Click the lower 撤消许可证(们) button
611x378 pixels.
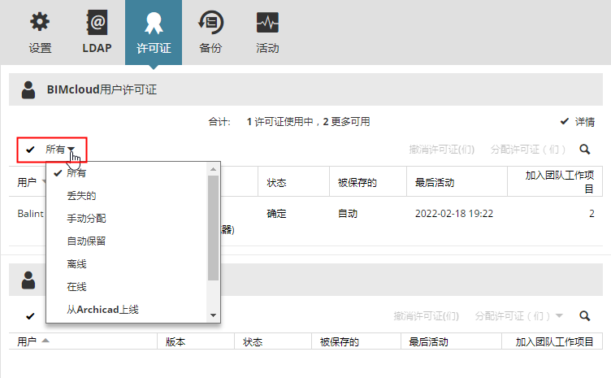click(x=426, y=315)
